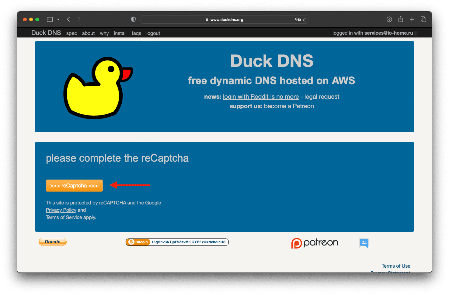Go to the install page
Screen dimensions: 449x295
(x=120, y=33)
